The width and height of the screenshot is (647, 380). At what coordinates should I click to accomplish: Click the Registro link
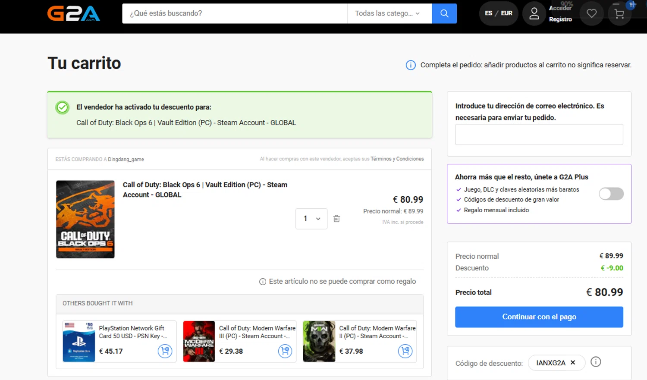(x=560, y=19)
